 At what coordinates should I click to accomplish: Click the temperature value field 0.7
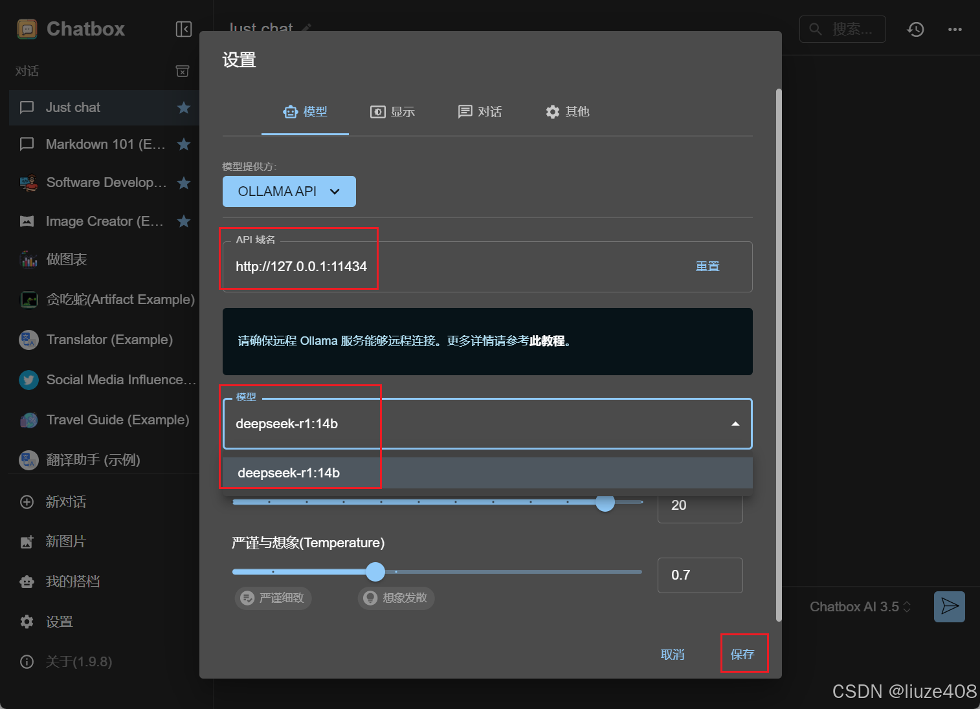(700, 575)
